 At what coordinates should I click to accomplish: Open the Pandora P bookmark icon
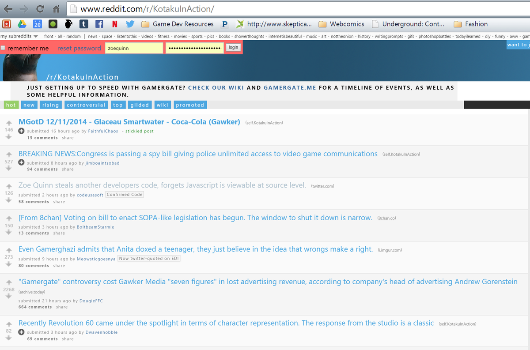tap(225, 24)
